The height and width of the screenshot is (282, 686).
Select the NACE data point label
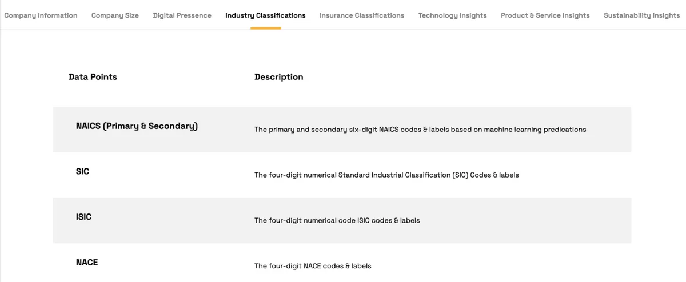pyautogui.click(x=87, y=263)
